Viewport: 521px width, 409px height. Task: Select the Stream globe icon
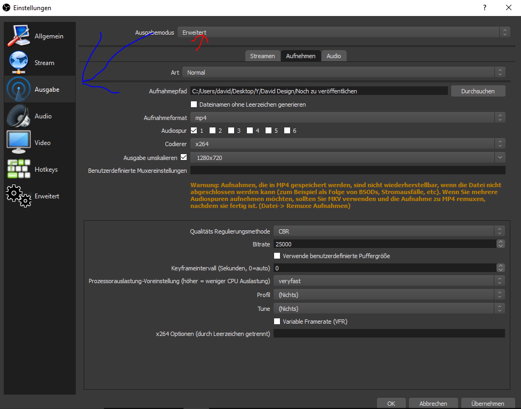[18, 63]
